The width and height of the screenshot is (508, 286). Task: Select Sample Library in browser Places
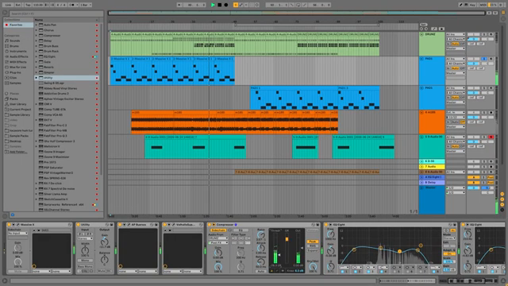(17, 114)
